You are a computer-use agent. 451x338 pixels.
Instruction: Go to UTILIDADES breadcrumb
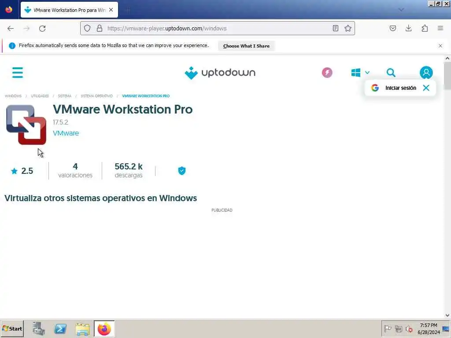pos(40,96)
